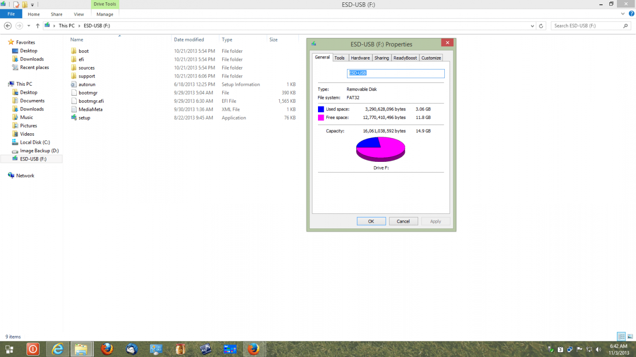Viewport: 636px width, 357px height.
Task: Select the bootmgr.efi file icon
Action: pyautogui.click(x=74, y=101)
